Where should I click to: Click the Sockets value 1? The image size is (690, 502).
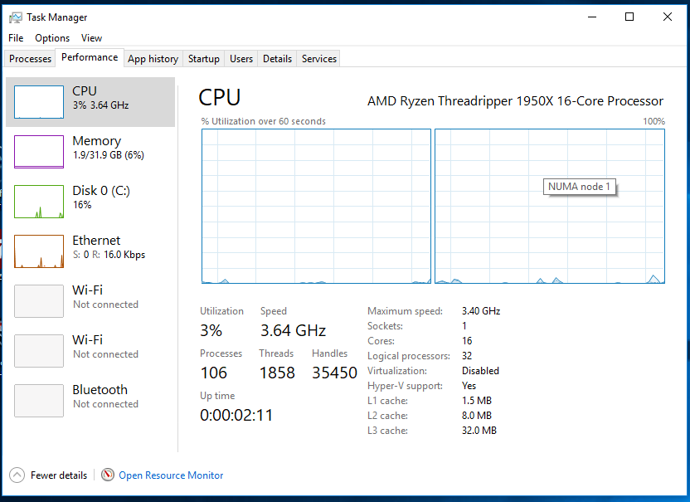point(464,326)
